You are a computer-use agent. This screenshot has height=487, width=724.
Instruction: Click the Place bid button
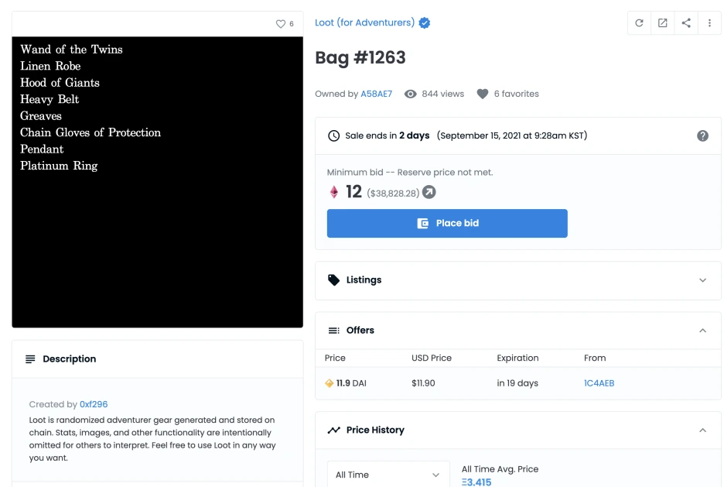[x=447, y=224]
